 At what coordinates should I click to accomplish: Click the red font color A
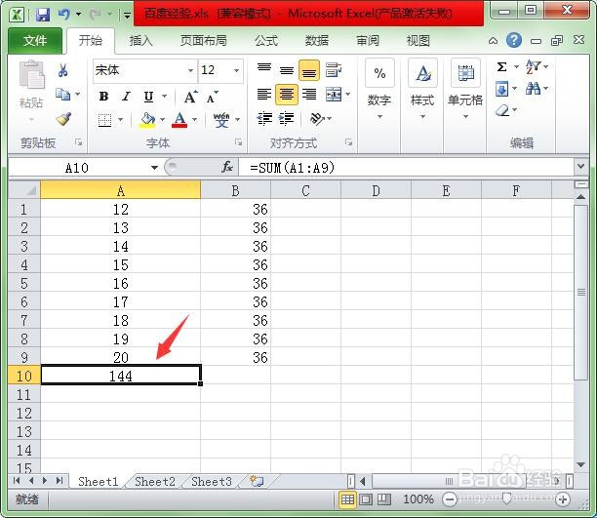pyautogui.click(x=179, y=120)
